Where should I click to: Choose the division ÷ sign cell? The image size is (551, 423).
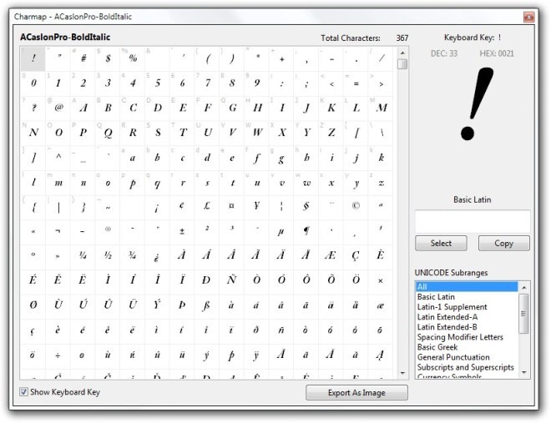tap(58, 356)
